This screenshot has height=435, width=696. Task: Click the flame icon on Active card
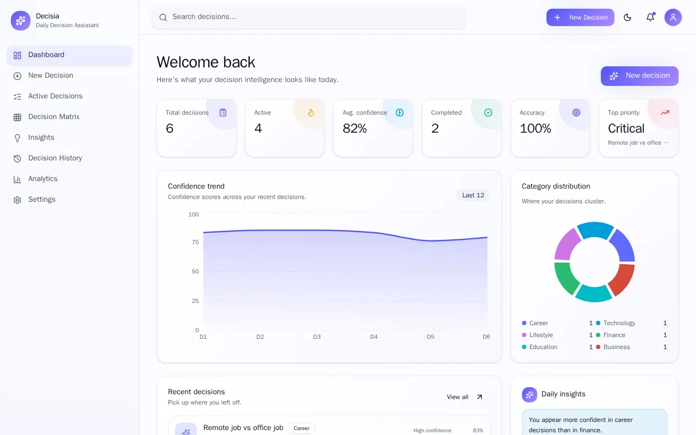(311, 113)
